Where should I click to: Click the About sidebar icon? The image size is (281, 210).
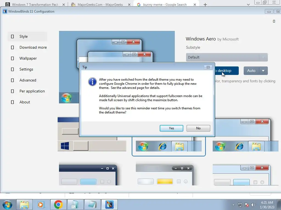[12, 102]
